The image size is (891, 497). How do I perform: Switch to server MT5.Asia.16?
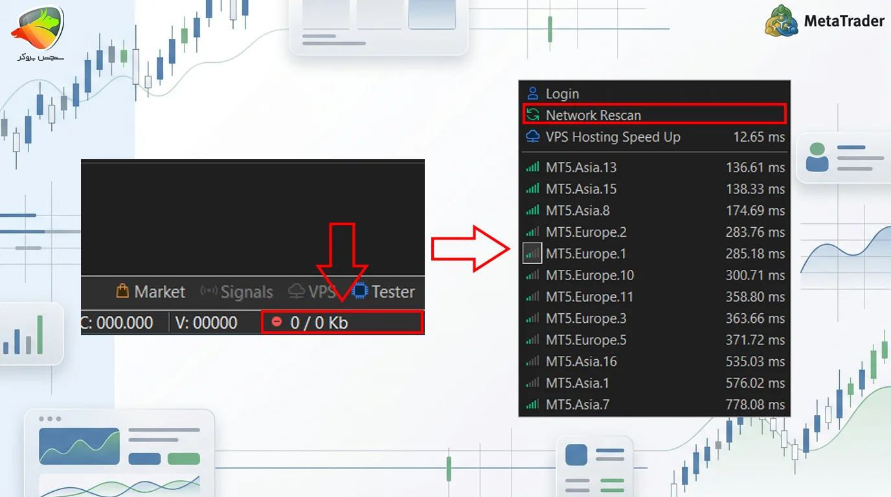(x=654, y=362)
